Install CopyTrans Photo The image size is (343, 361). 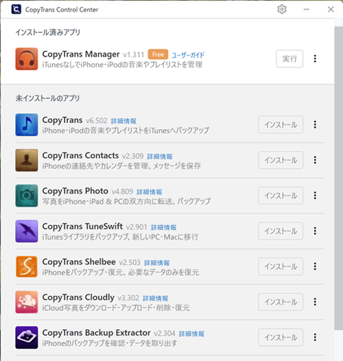point(281,196)
